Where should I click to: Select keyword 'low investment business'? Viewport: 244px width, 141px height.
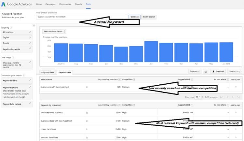pyautogui.click(x=52, y=113)
